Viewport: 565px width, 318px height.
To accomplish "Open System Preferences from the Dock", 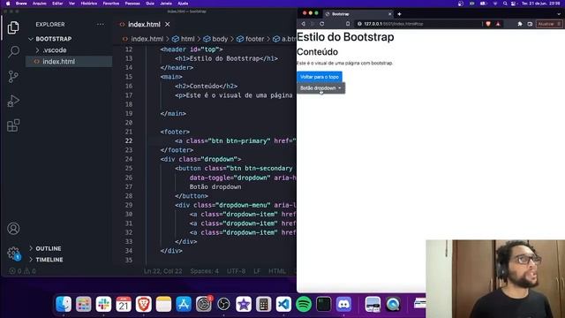I will [204, 304].
